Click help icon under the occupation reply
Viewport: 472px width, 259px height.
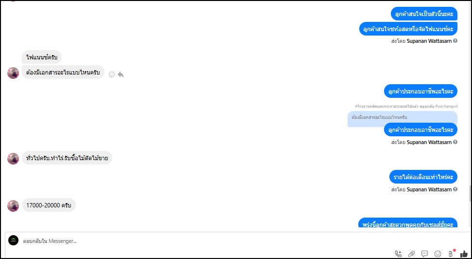[x=455, y=142]
